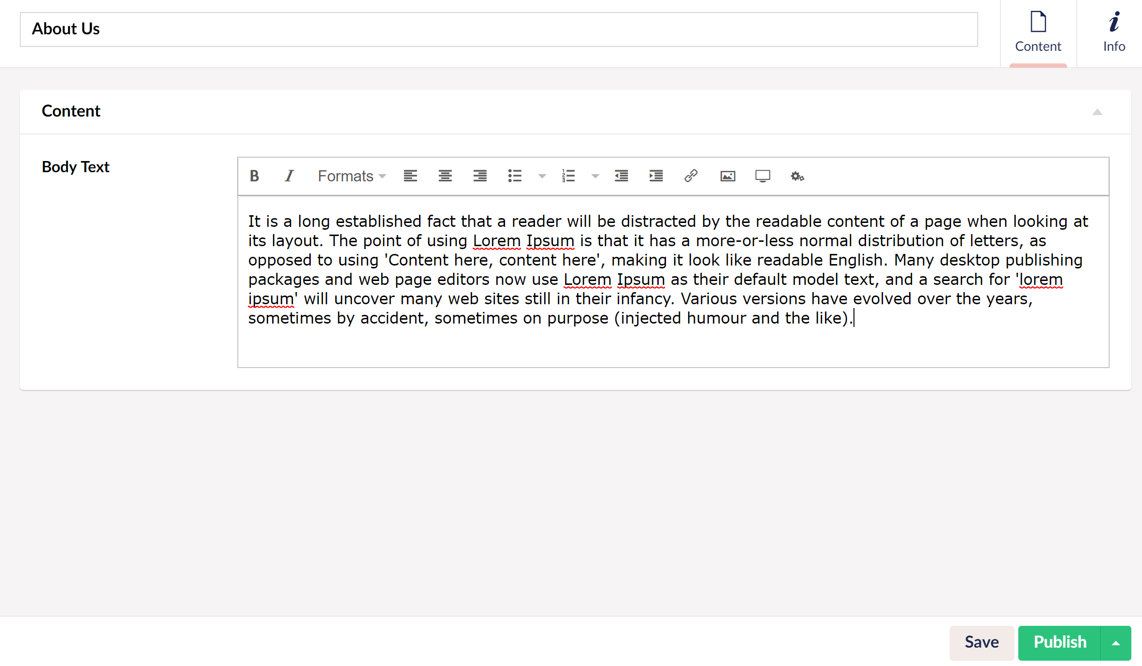1142x666 pixels.
Task: Click the Save button
Action: click(981, 642)
